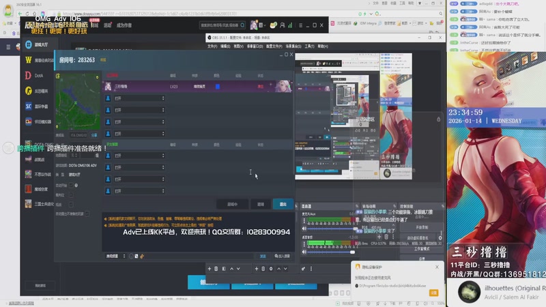Mute the desktop audio speaker icon
The width and height of the screenshot is (546, 307).
coord(304,252)
